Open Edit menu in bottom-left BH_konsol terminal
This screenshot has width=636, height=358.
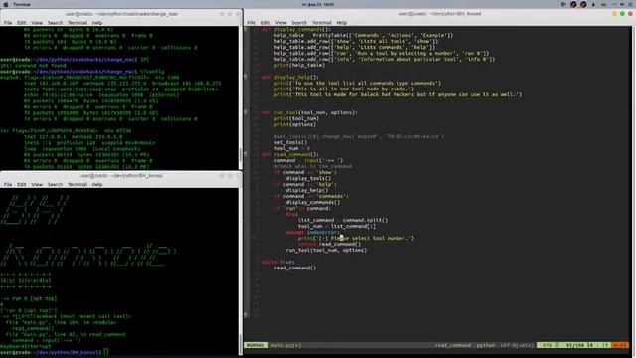click(22, 184)
